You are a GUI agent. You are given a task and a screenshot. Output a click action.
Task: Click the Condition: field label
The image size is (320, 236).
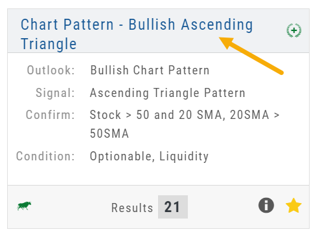(45, 156)
